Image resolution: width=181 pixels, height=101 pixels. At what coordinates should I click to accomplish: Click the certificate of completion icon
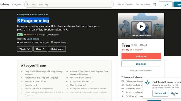(122, 96)
